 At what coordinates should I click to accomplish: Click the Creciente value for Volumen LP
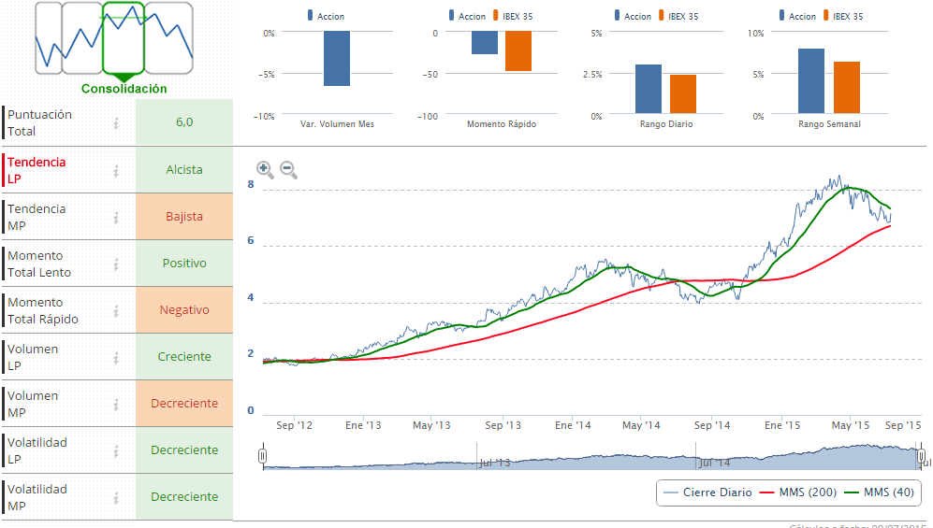tap(184, 357)
